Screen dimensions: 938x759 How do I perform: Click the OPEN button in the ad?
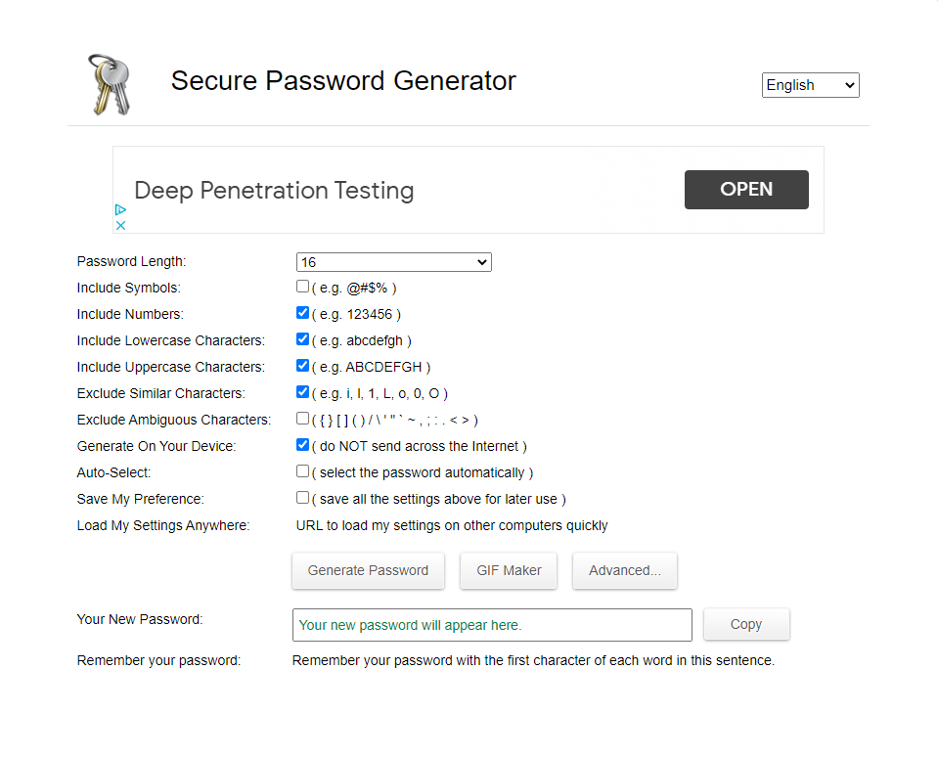coord(746,190)
